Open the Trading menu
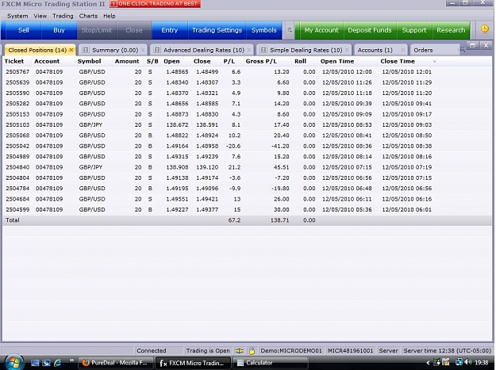Screen dimensions: 496x370 pyautogui.click(x=63, y=16)
